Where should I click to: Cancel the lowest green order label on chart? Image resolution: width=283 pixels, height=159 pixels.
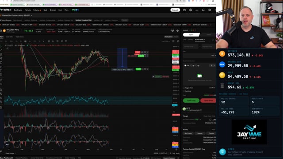click(147, 69)
